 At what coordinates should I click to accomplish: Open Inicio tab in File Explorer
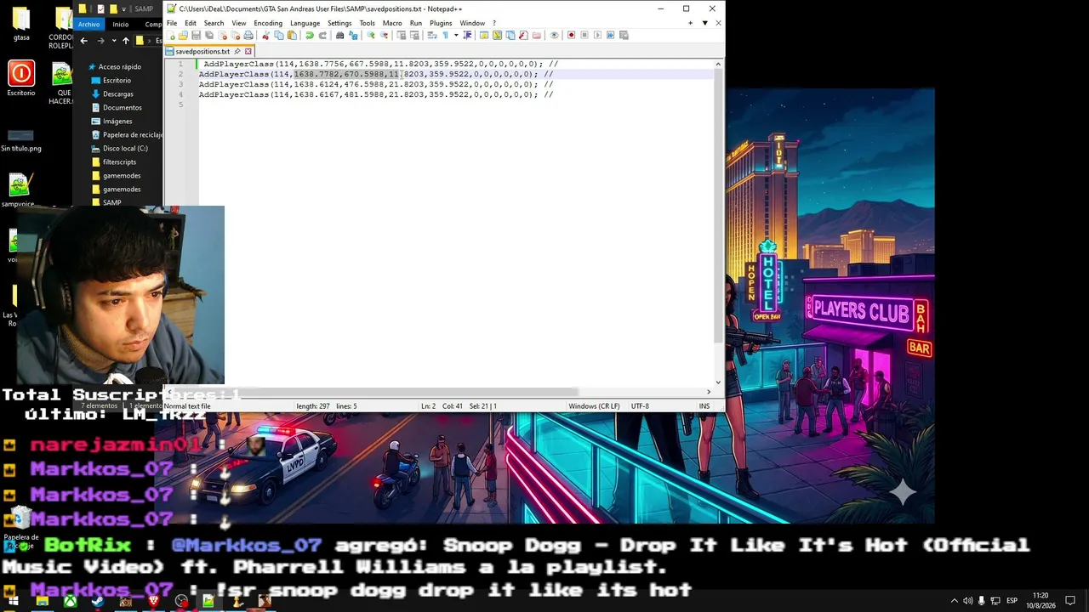(121, 24)
